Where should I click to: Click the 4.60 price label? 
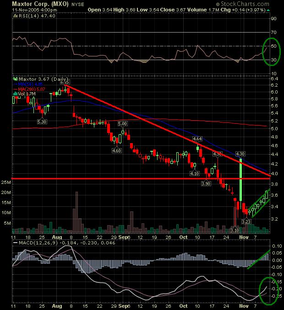click(x=116, y=151)
